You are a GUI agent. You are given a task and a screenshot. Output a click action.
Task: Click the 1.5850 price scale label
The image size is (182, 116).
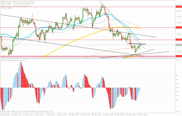tap(179, 17)
